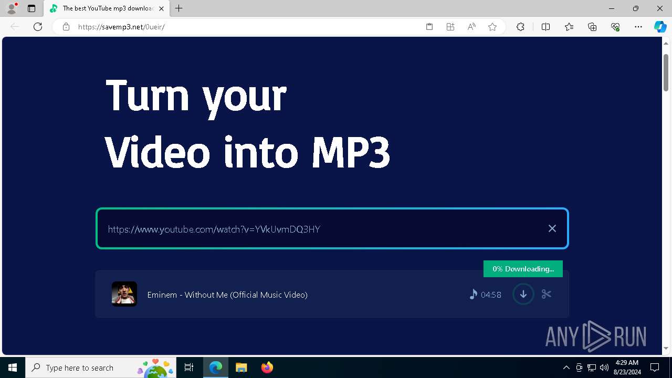Go back in browser history
The width and height of the screenshot is (672, 378).
pos(15,27)
